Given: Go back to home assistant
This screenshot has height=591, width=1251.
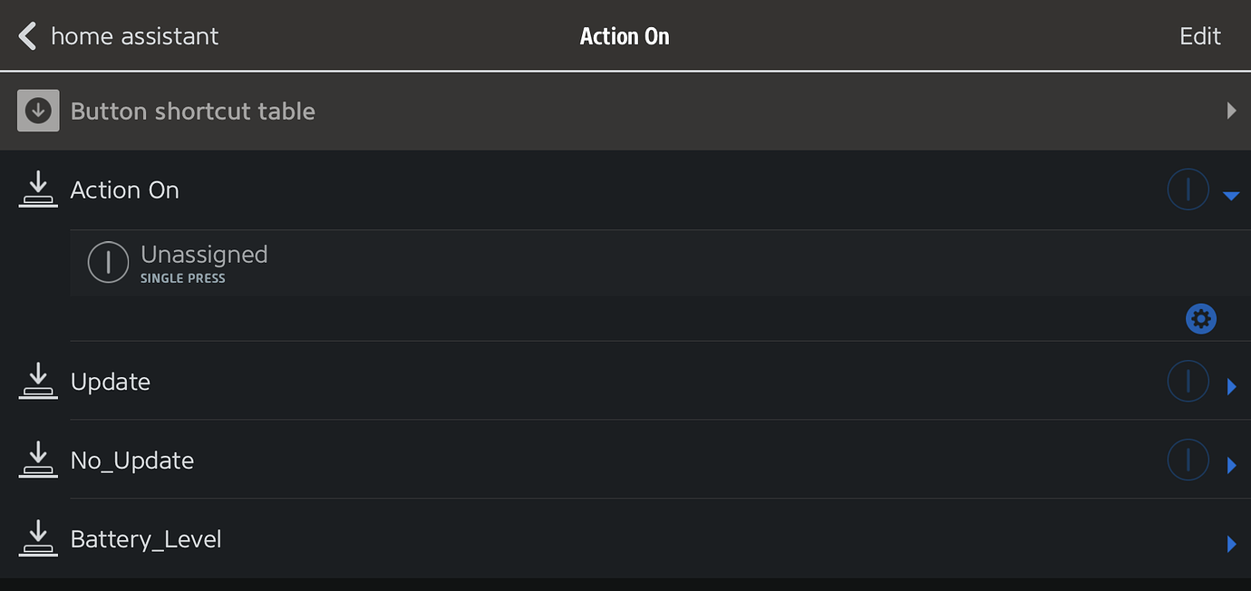Looking at the screenshot, I should [x=134, y=36].
